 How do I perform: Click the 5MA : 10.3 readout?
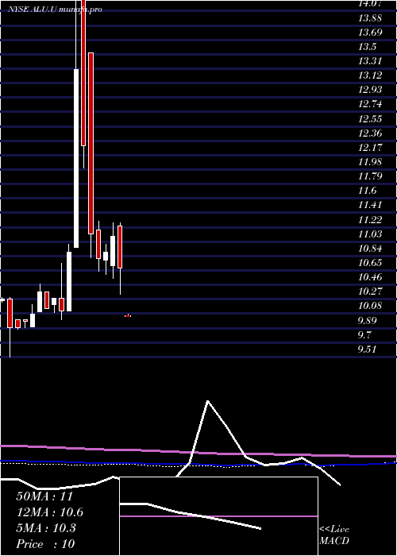[x=47, y=528]
